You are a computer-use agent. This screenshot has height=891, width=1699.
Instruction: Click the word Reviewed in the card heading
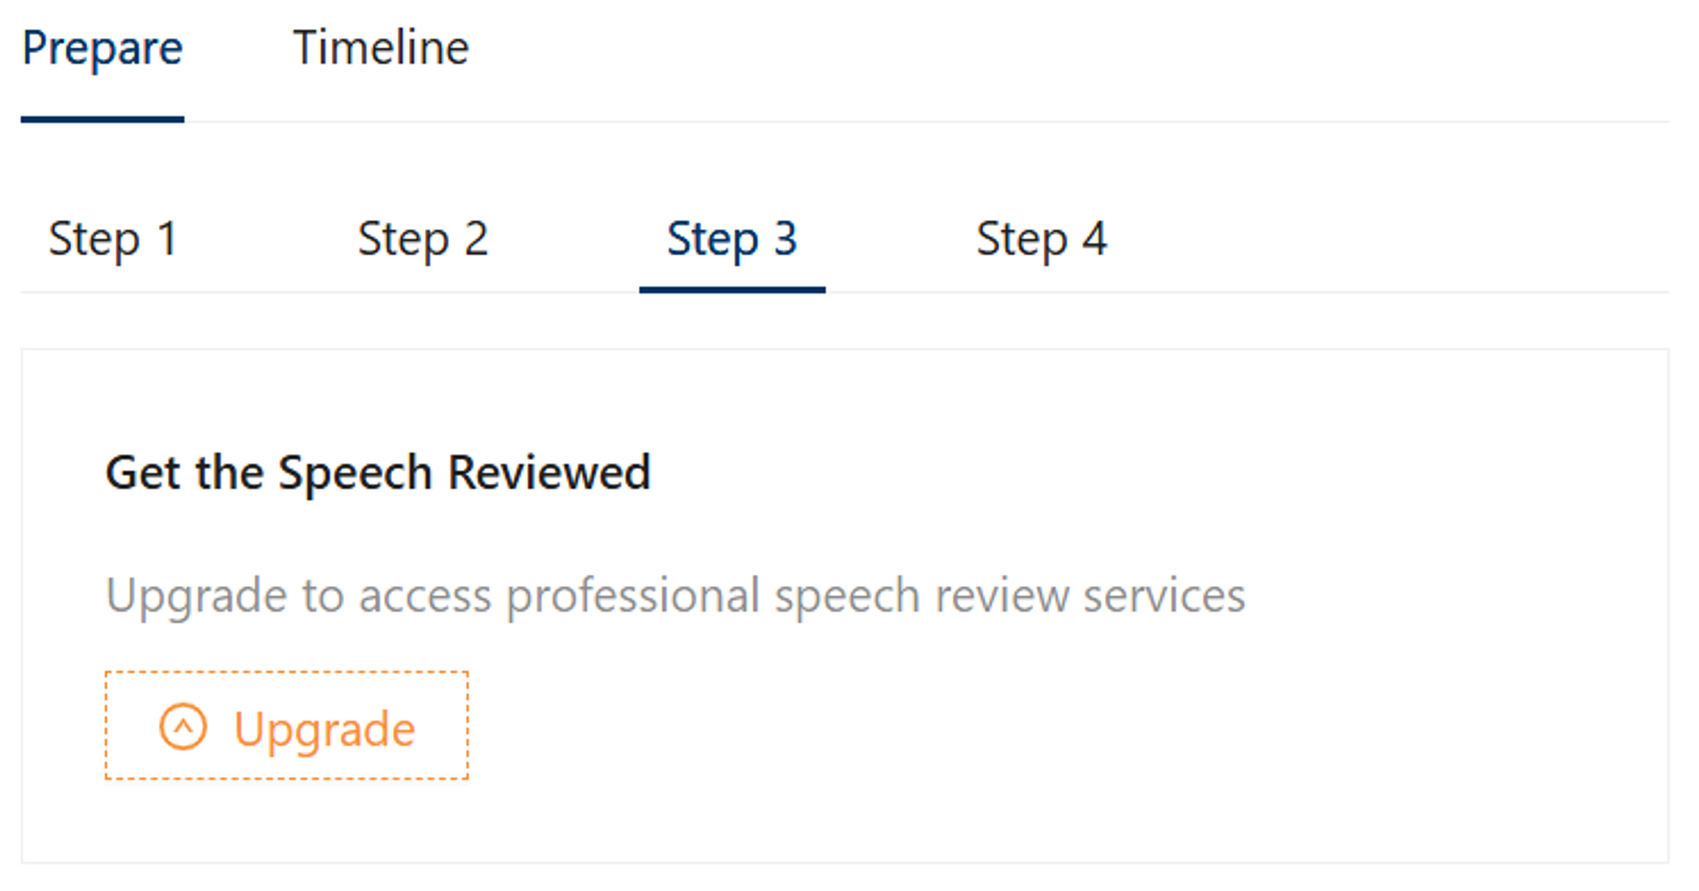pyautogui.click(x=550, y=472)
